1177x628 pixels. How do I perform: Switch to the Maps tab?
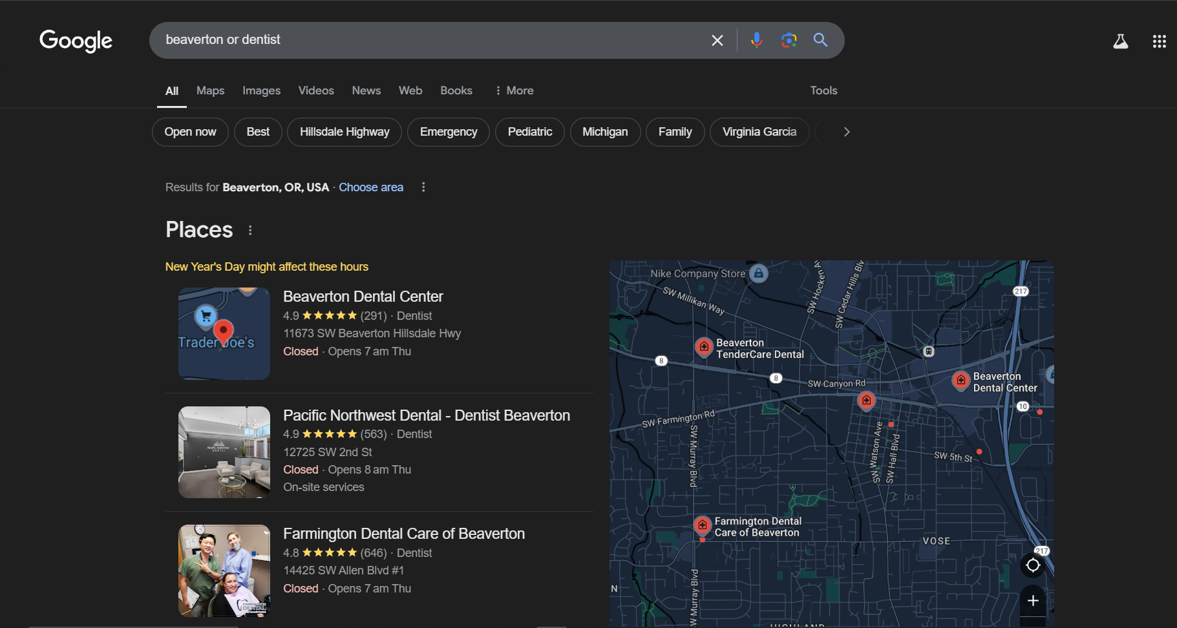(210, 90)
